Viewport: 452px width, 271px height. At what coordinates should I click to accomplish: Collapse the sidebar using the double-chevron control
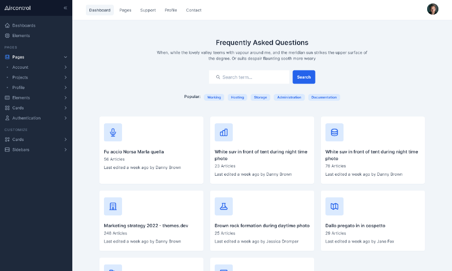pos(65,8)
